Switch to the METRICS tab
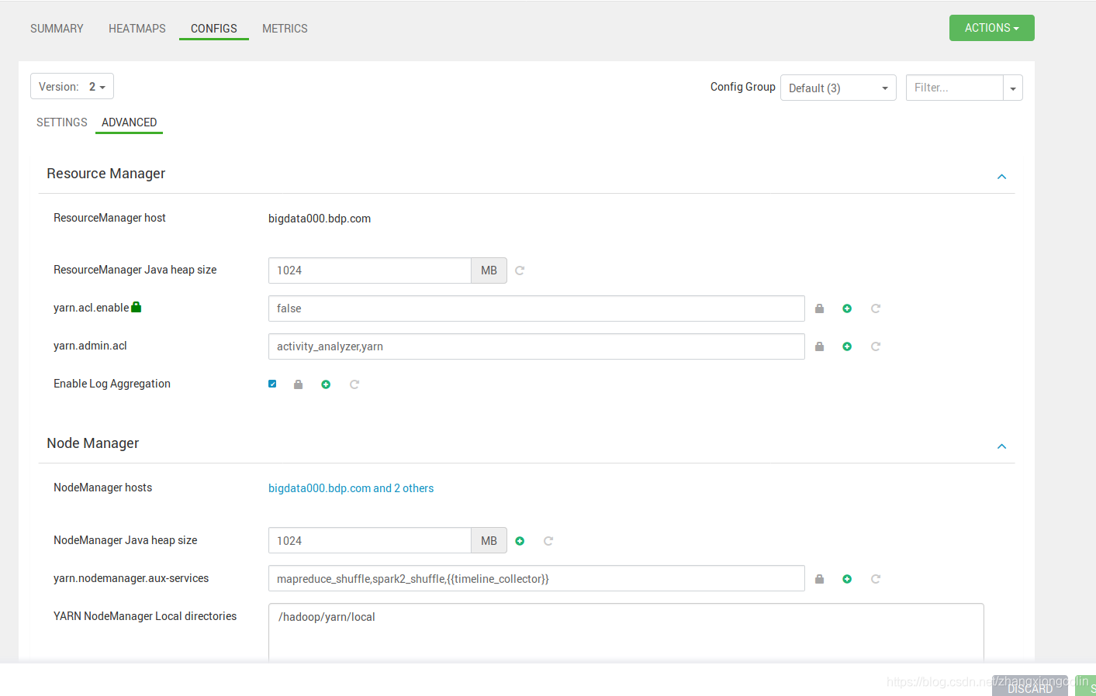The width and height of the screenshot is (1096, 696). coord(285,29)
